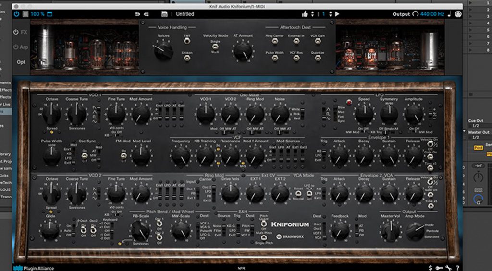The width and height of the screenshot is (492, 271).
Task: Click the save preset disk icon
Action: (165, 14)
